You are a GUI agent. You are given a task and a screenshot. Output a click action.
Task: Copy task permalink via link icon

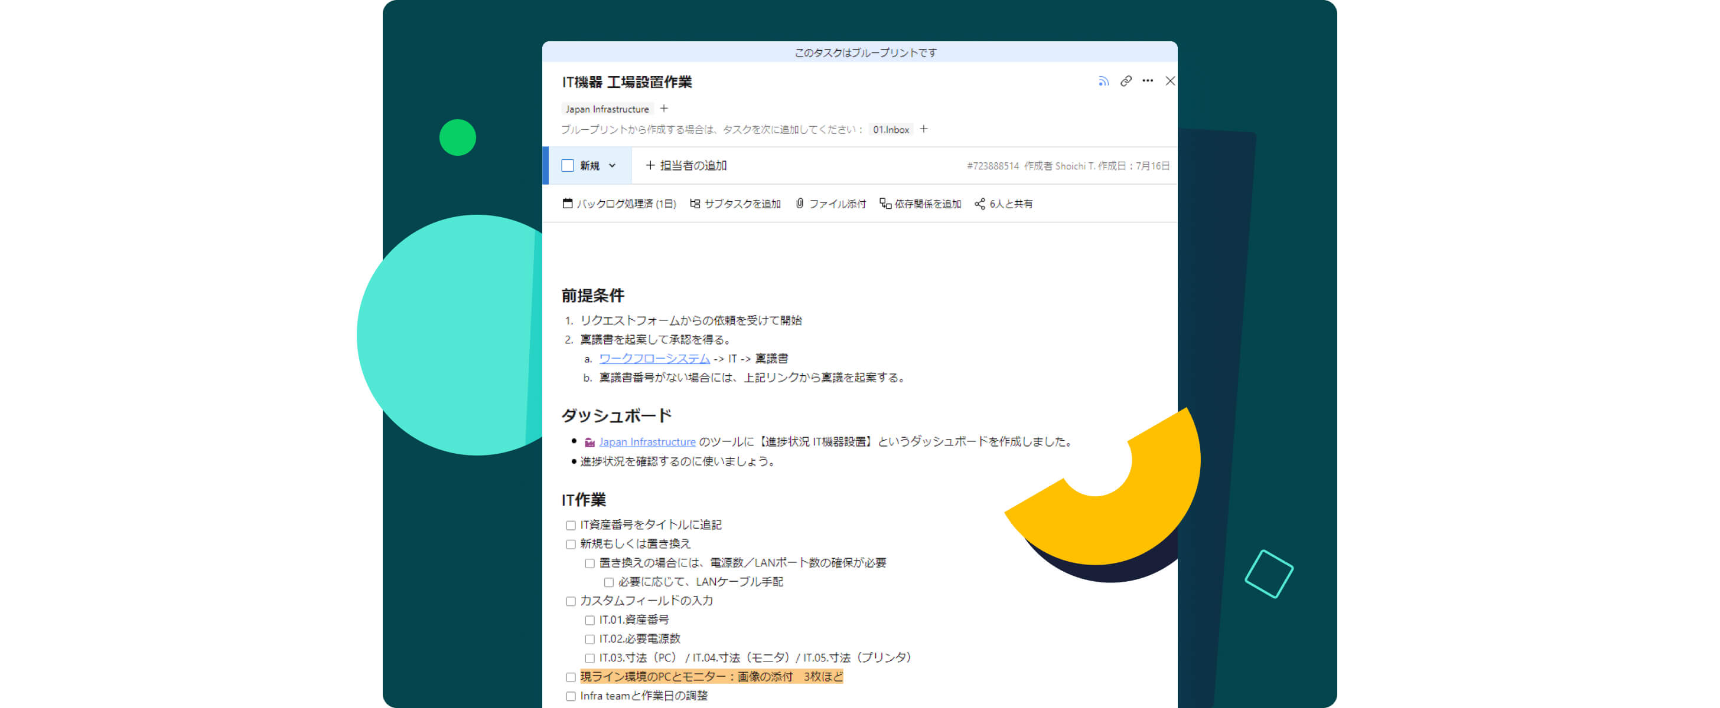[x=1126, y=81]
